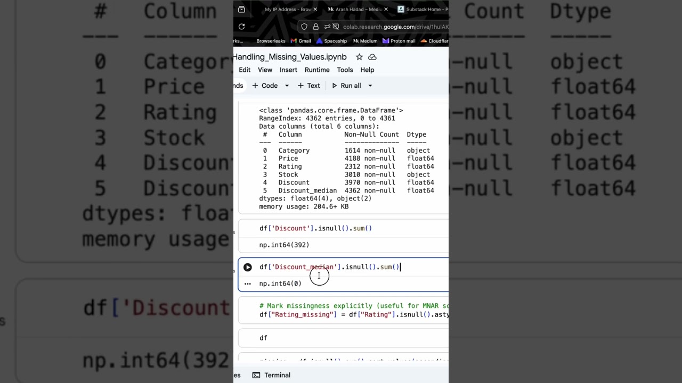Click the pandas.core.frame.DataFrame class line

[x=331, y=110]
